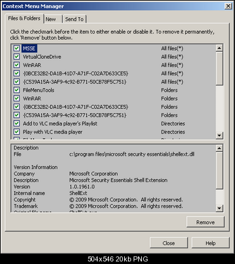The height and width of the screenshot is (264, 235).
Task: Click the shellext.dll file path text
Action: tap(132, 154)
